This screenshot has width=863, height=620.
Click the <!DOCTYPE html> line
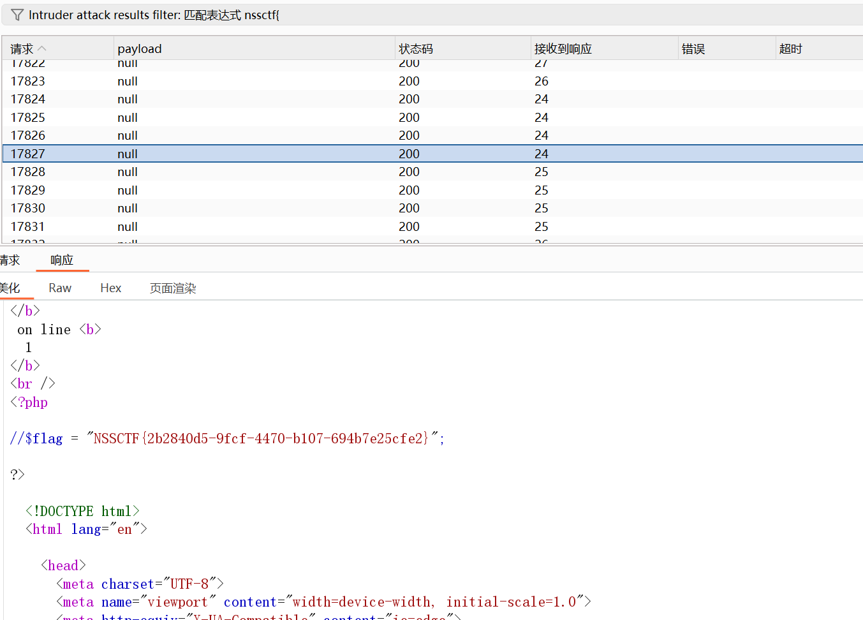point(82,511)
